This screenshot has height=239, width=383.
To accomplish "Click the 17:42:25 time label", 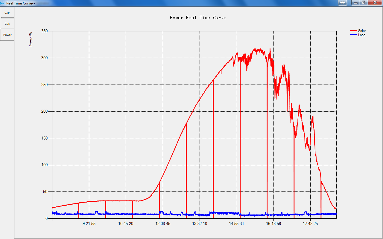I will click(310, 223).
